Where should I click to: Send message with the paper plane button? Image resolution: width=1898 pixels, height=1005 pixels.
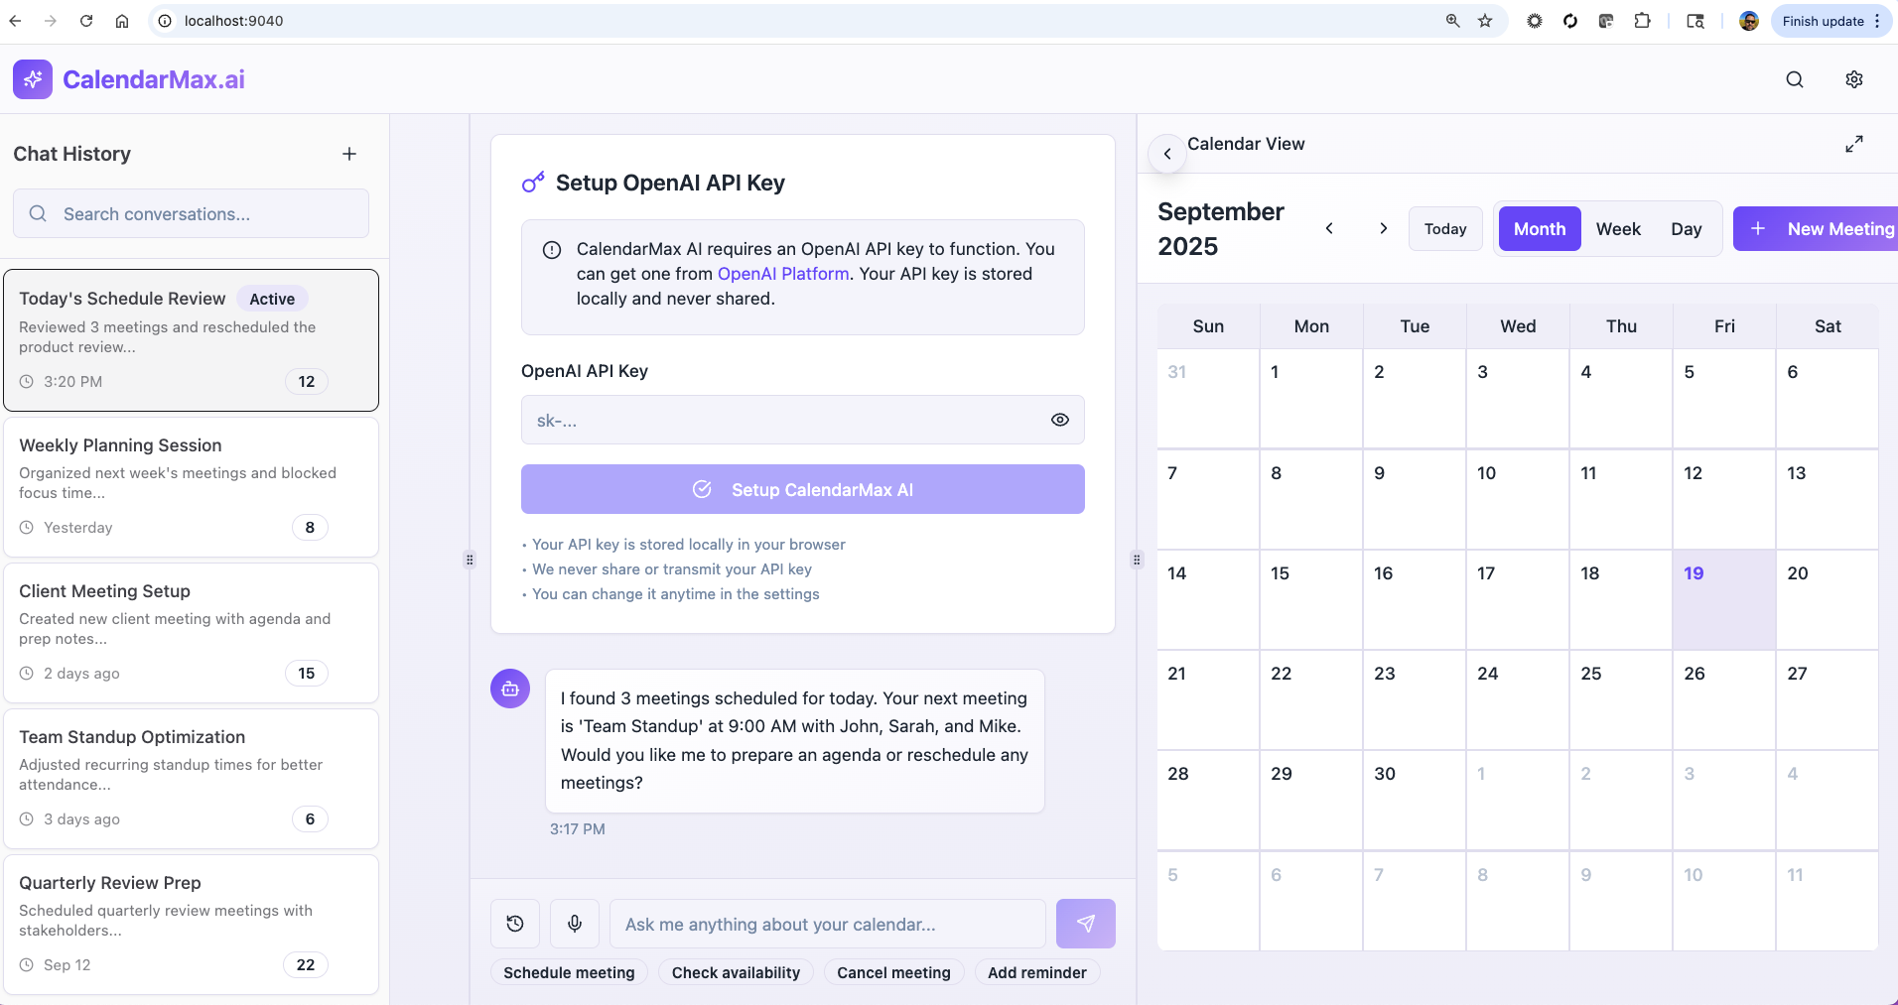click(1086, 924)
